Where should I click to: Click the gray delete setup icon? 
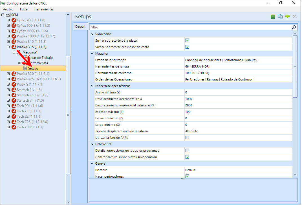coord(294,16)
